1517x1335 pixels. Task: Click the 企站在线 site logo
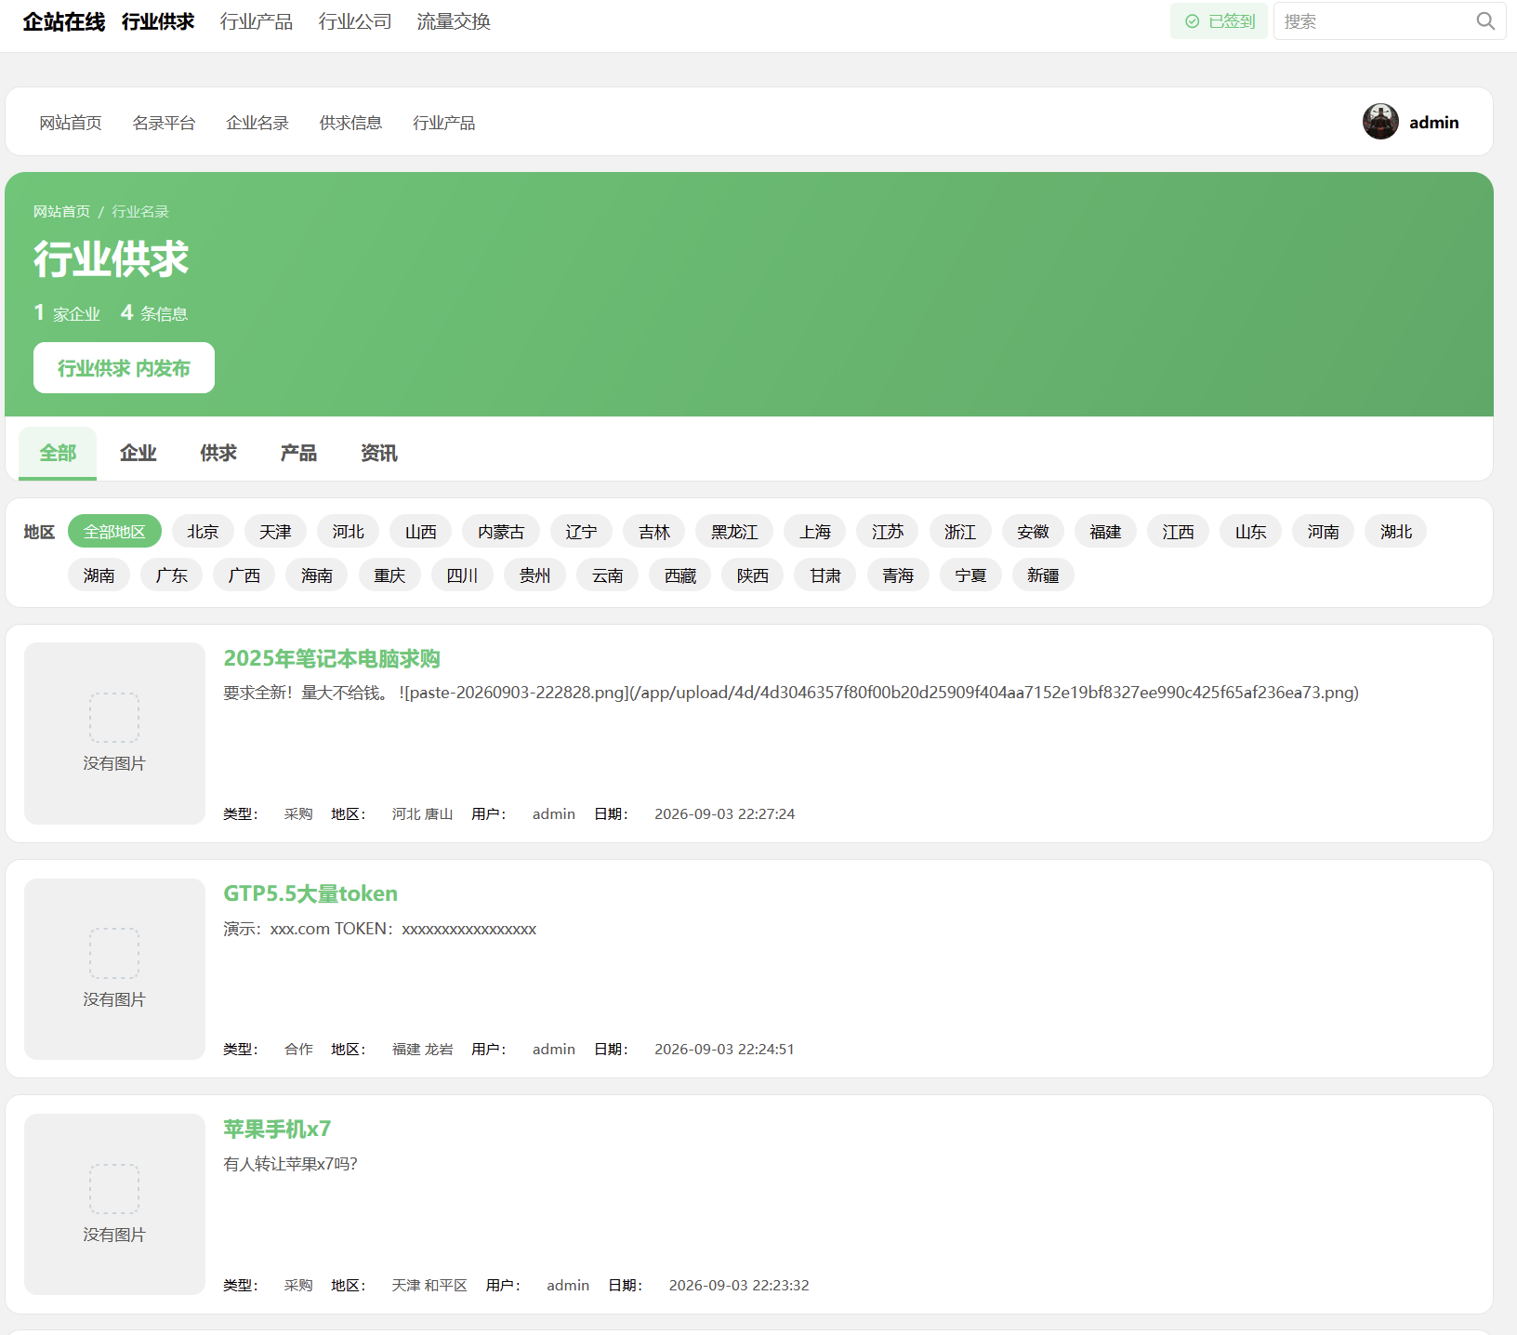click(x=64, y=21)
